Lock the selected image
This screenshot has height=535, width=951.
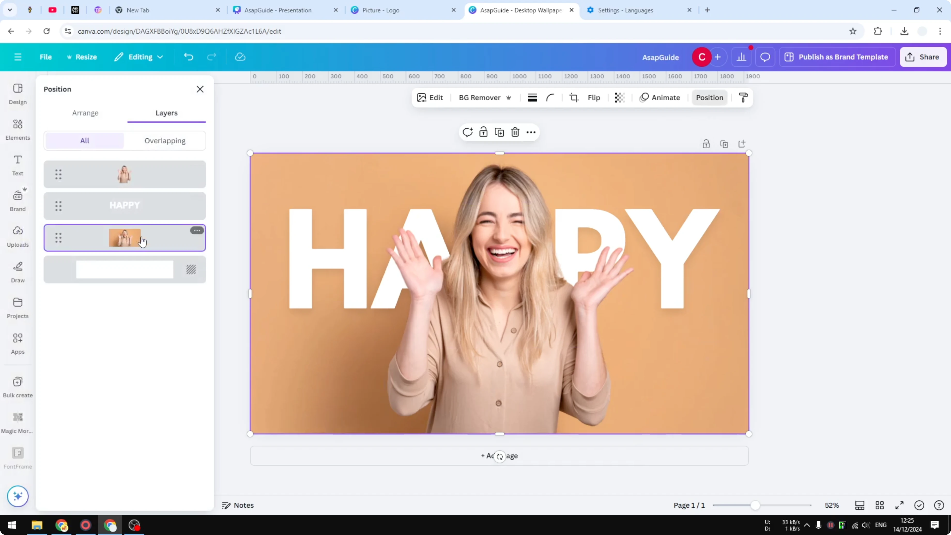[x=483, y=132]
